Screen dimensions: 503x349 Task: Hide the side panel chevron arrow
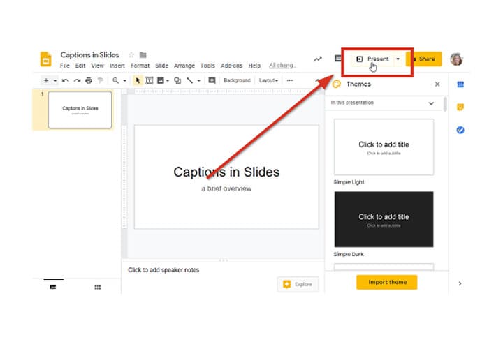(x=460, y=283)
